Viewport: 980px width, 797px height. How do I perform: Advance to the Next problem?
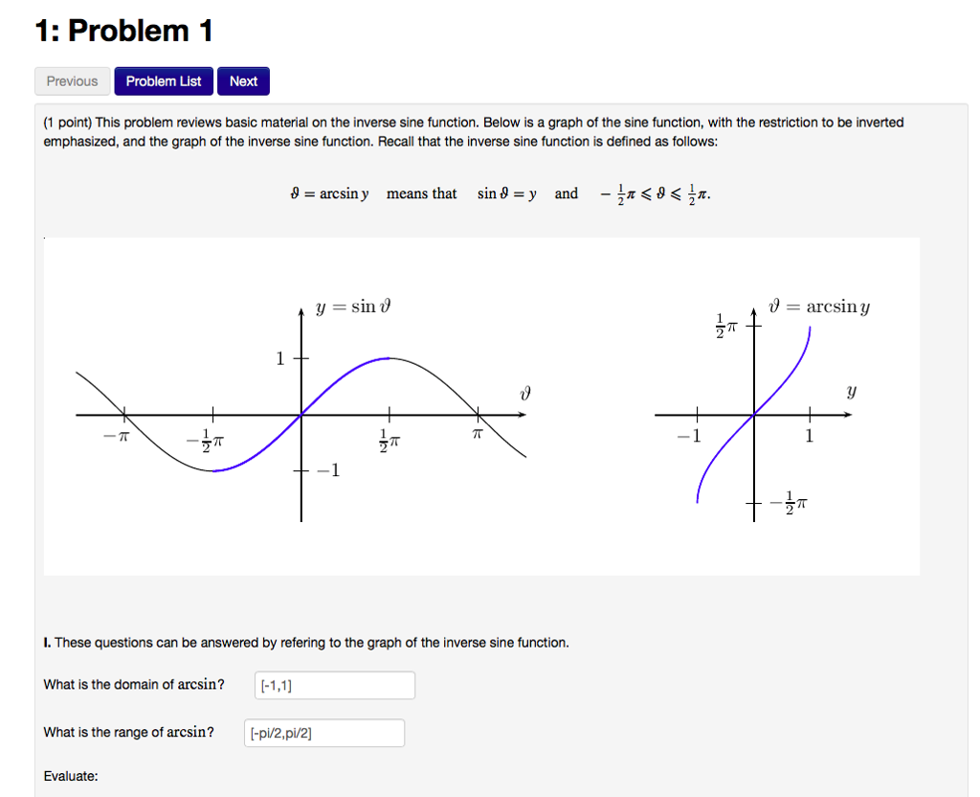click(242, 80)
